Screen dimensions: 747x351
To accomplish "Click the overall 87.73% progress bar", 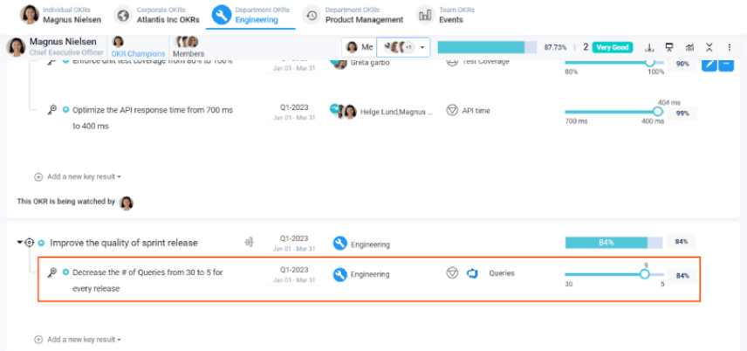I will [487, 47].
